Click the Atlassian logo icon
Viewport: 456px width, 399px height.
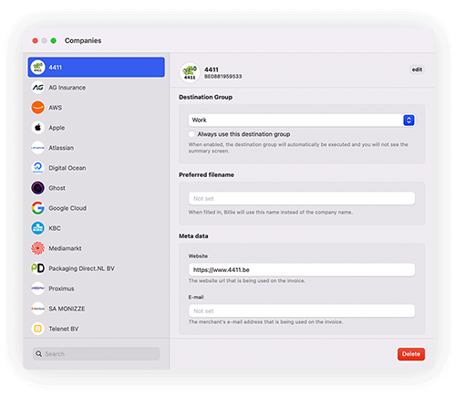click(x=37, y=148)
